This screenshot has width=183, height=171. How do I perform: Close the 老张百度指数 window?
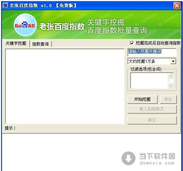(177, 5)
